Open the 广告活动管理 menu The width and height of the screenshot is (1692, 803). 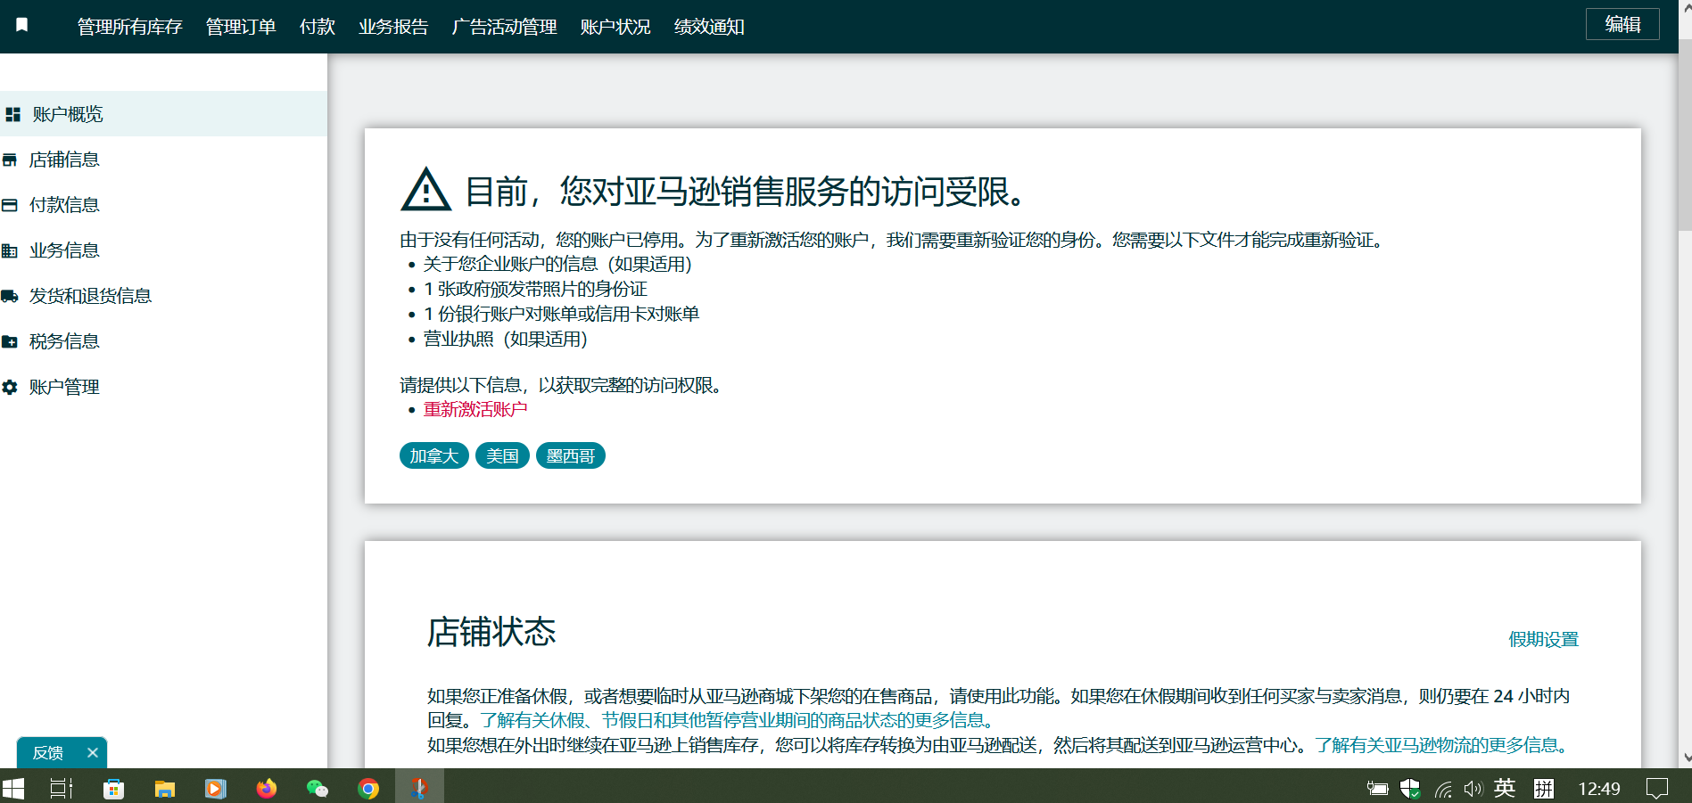coord(504,27)
